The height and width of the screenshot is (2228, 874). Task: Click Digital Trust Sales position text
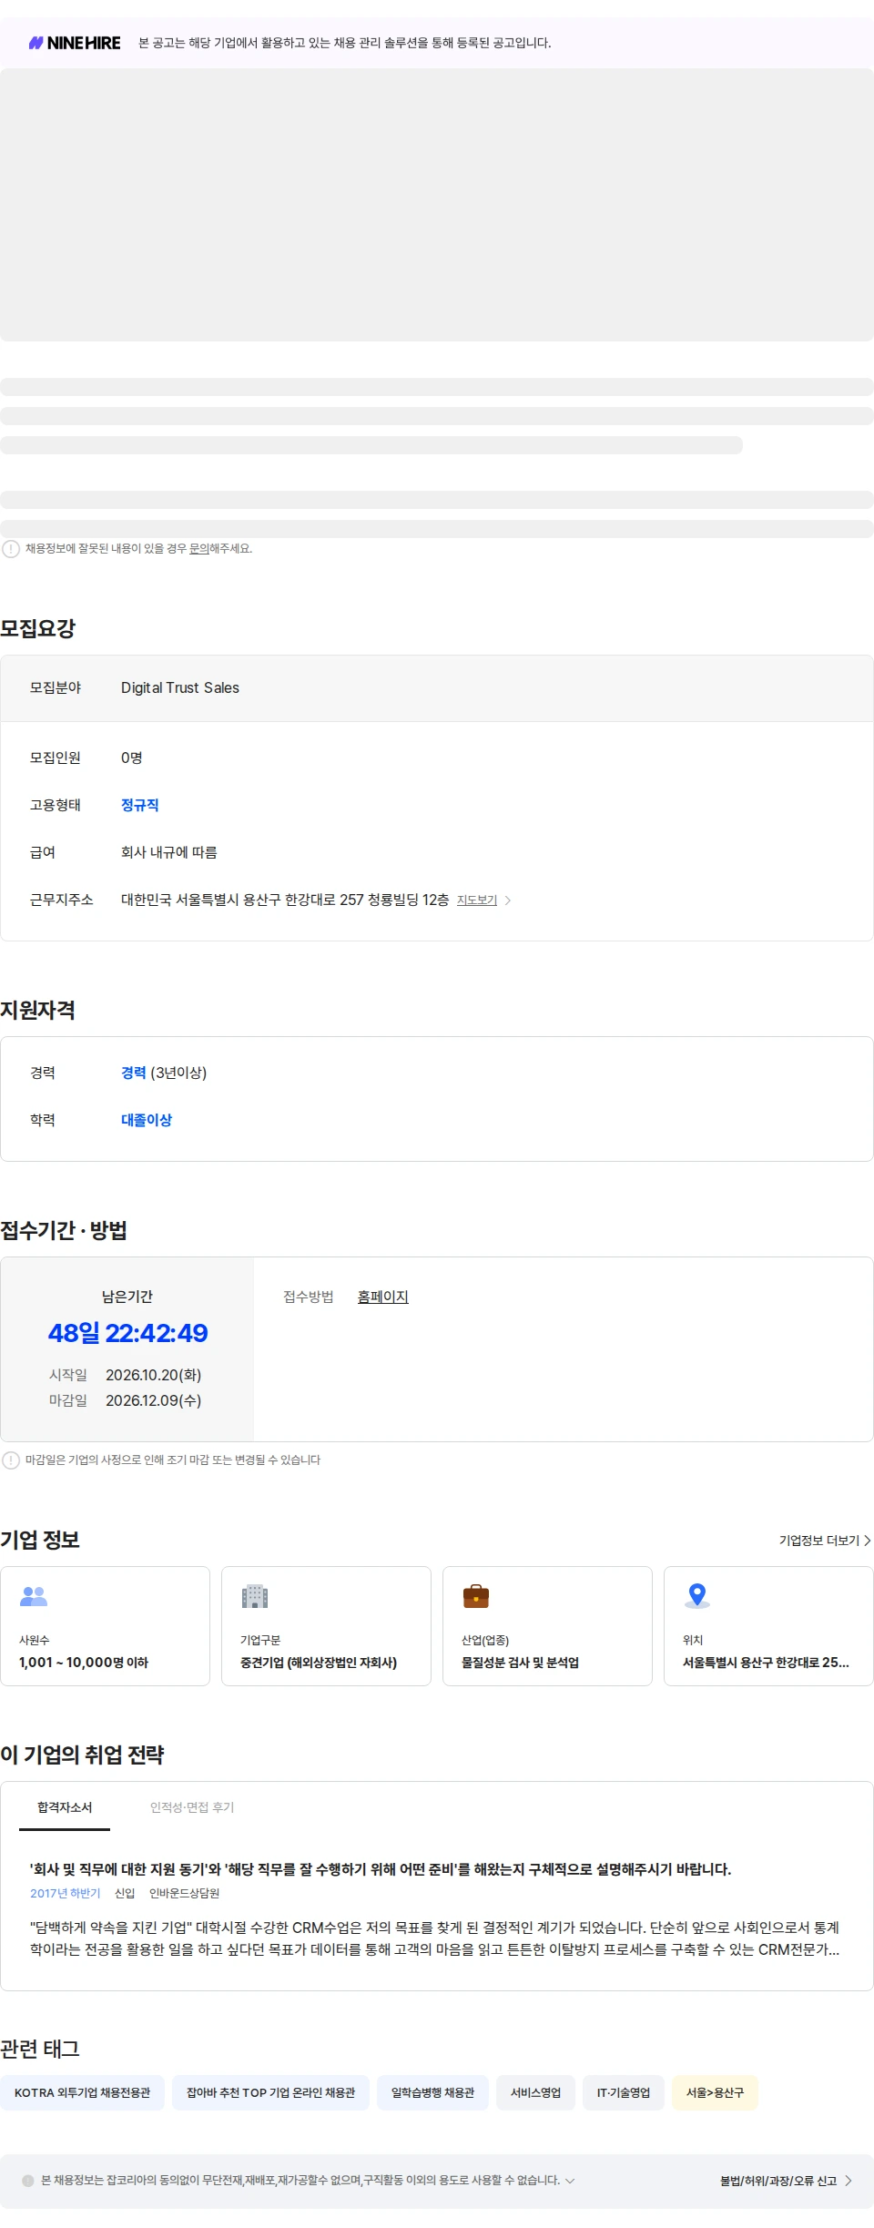pos(180,688)
